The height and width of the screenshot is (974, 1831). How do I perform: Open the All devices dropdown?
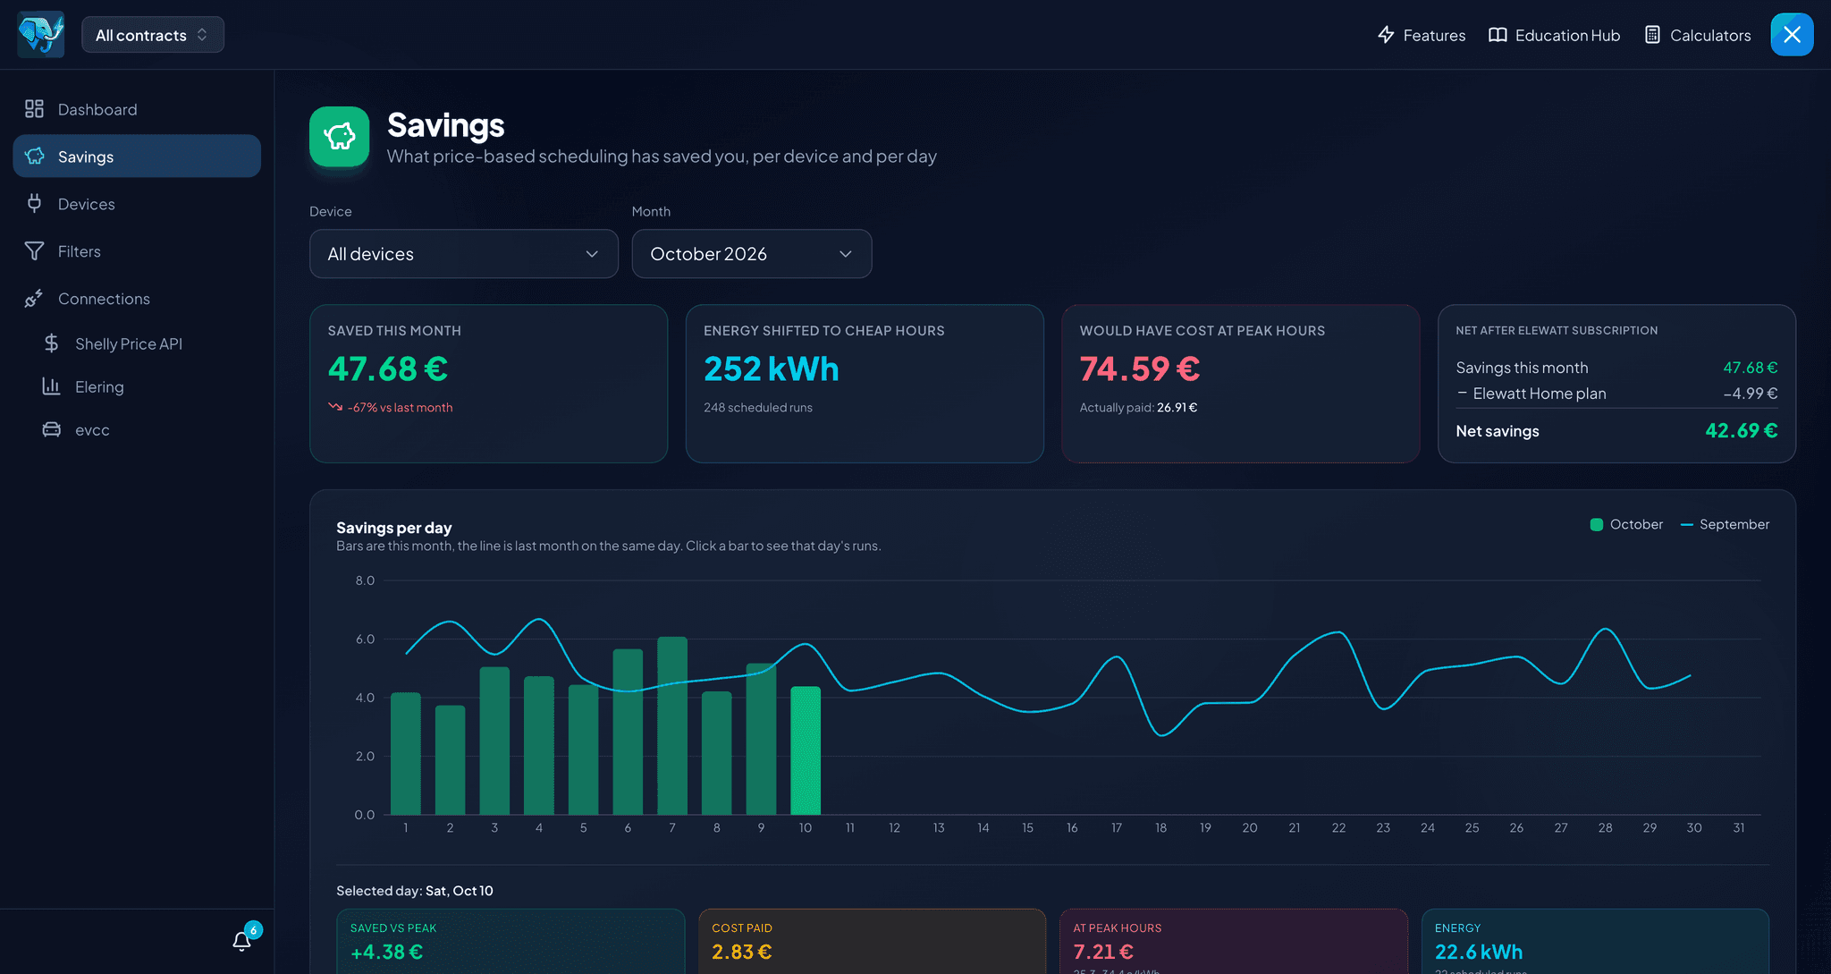click(x=464, y=254)
